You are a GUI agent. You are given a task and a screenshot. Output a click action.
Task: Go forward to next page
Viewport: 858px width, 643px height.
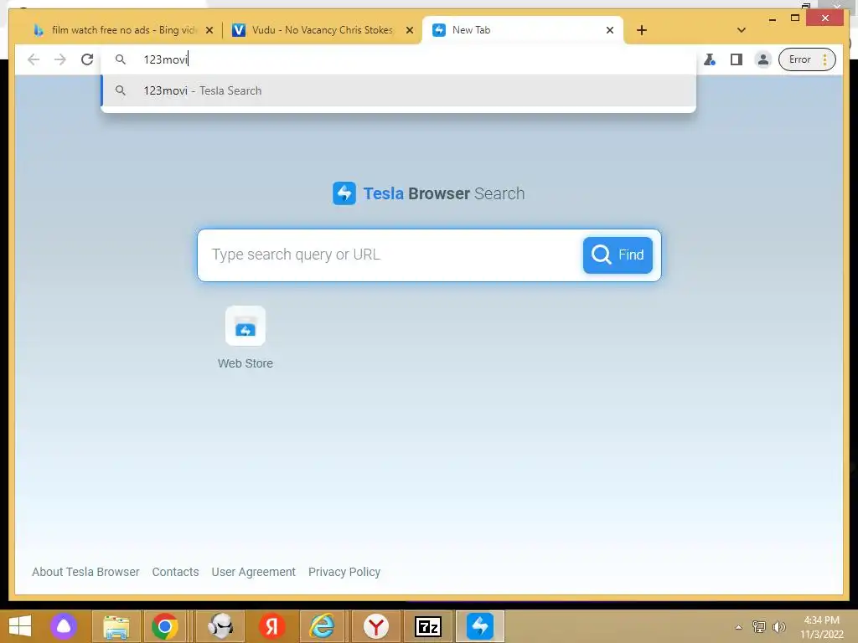[x=60, y=59]
